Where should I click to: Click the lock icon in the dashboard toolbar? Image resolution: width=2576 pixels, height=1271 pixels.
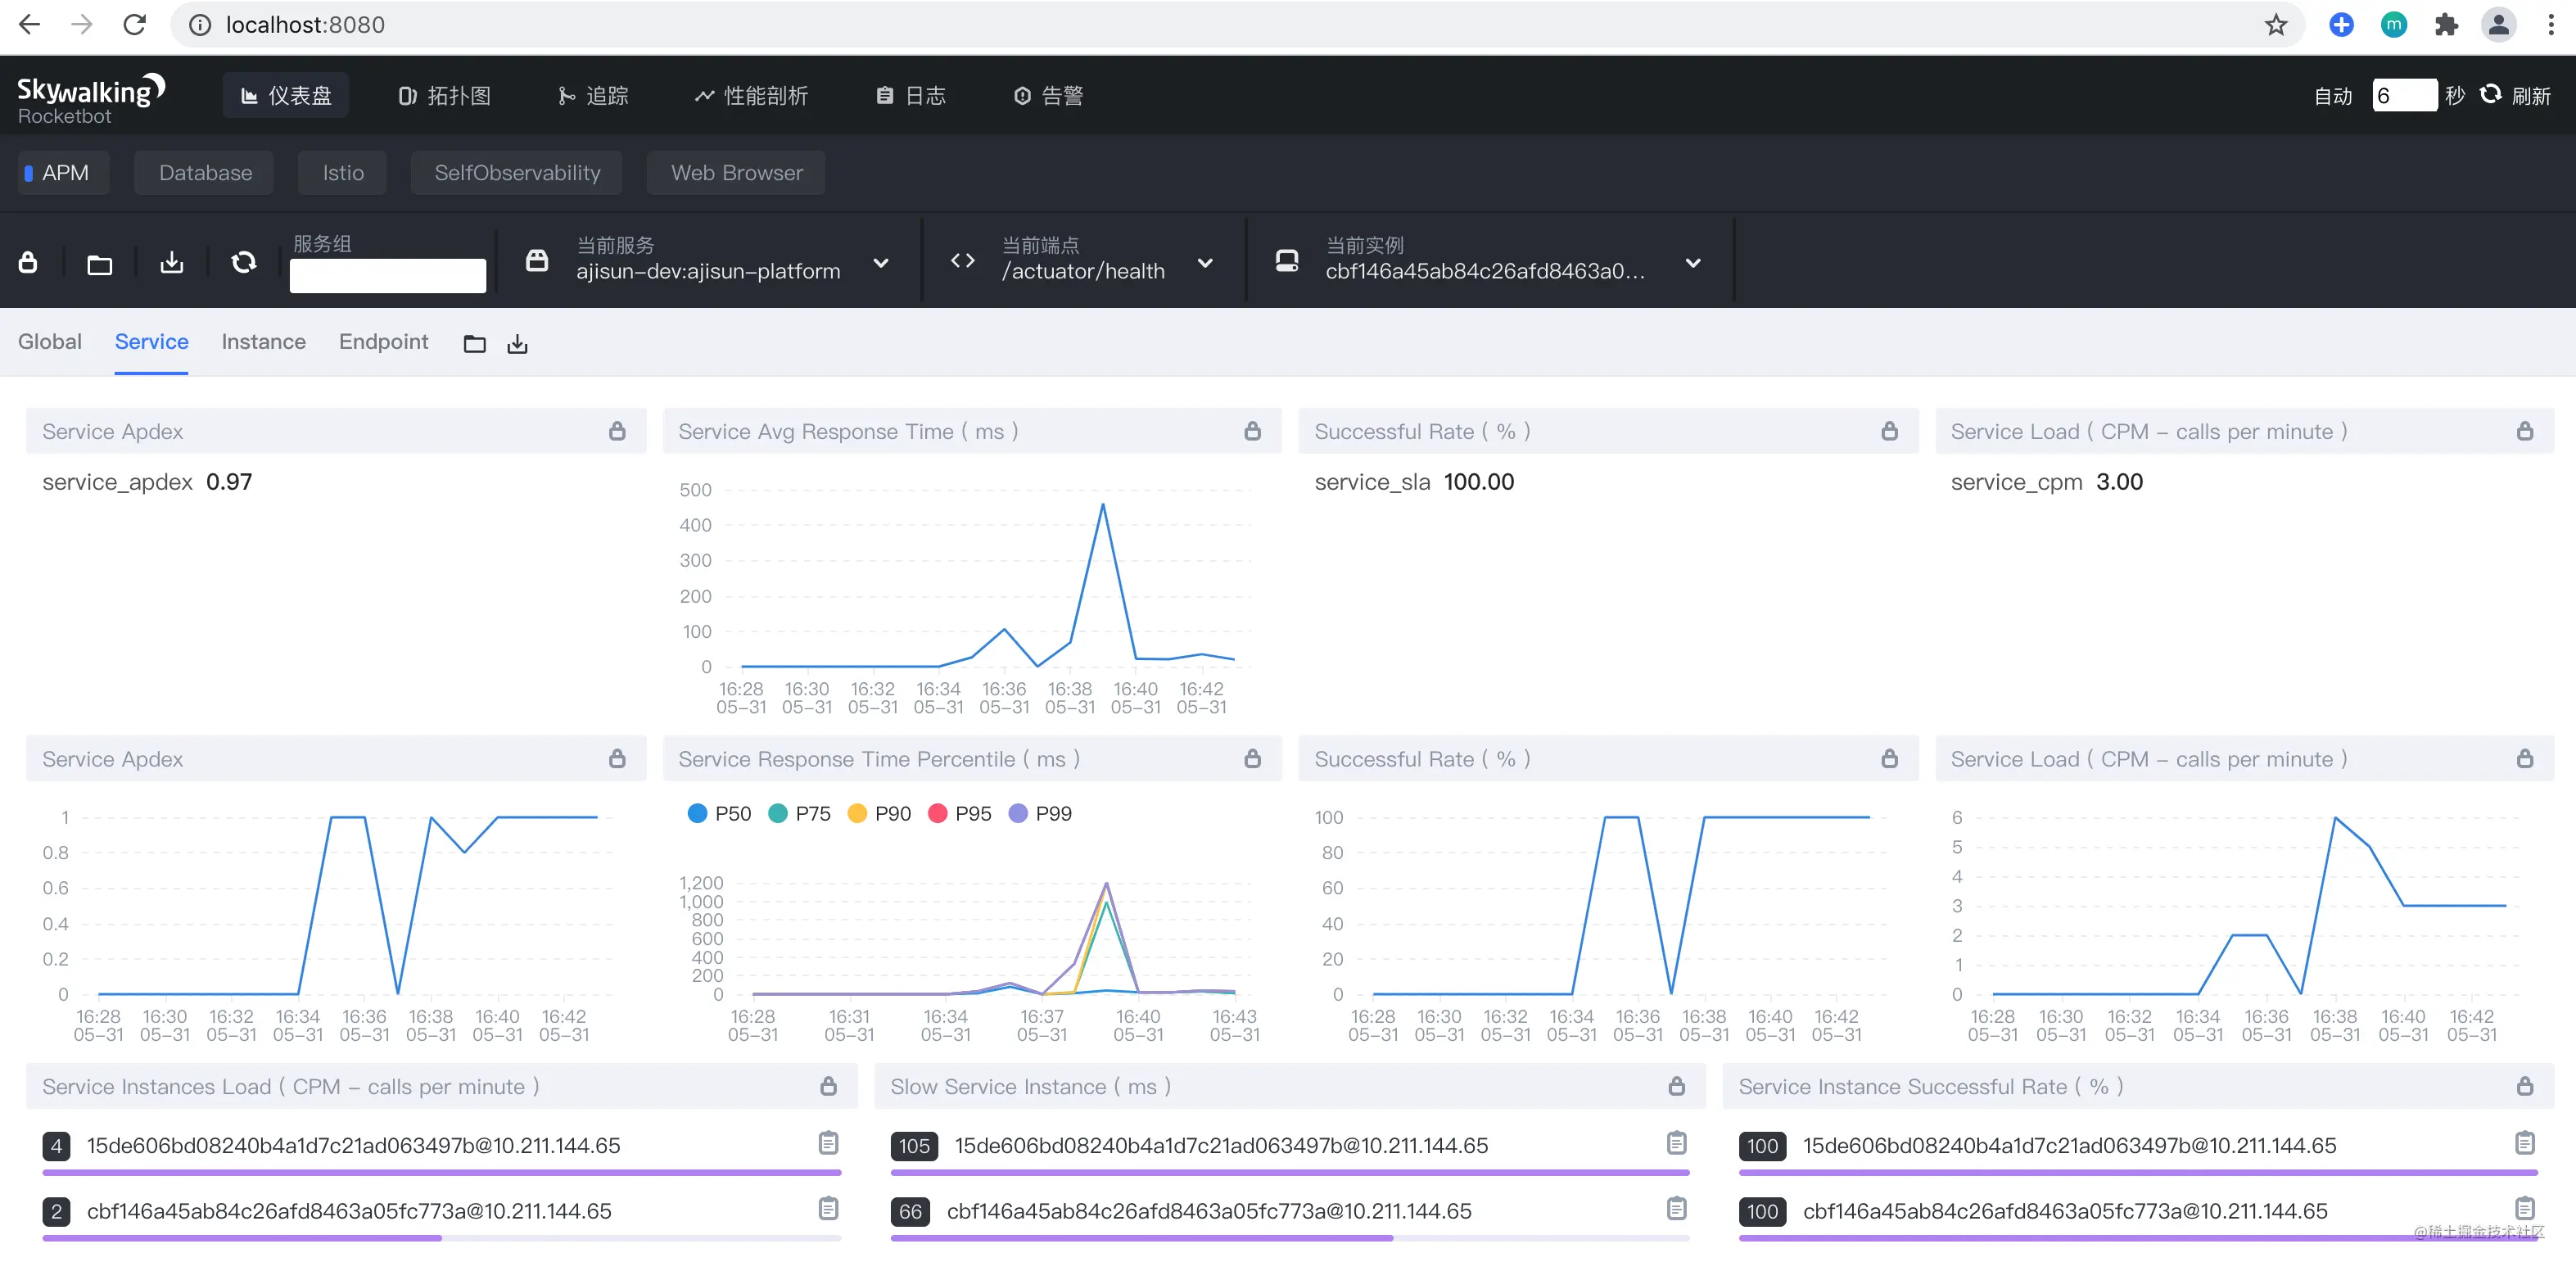[28, 263]
